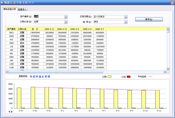Screen dimensions: 175x118
Task: Click the yellow bar for 4-7
Action: tap(102, 99)
